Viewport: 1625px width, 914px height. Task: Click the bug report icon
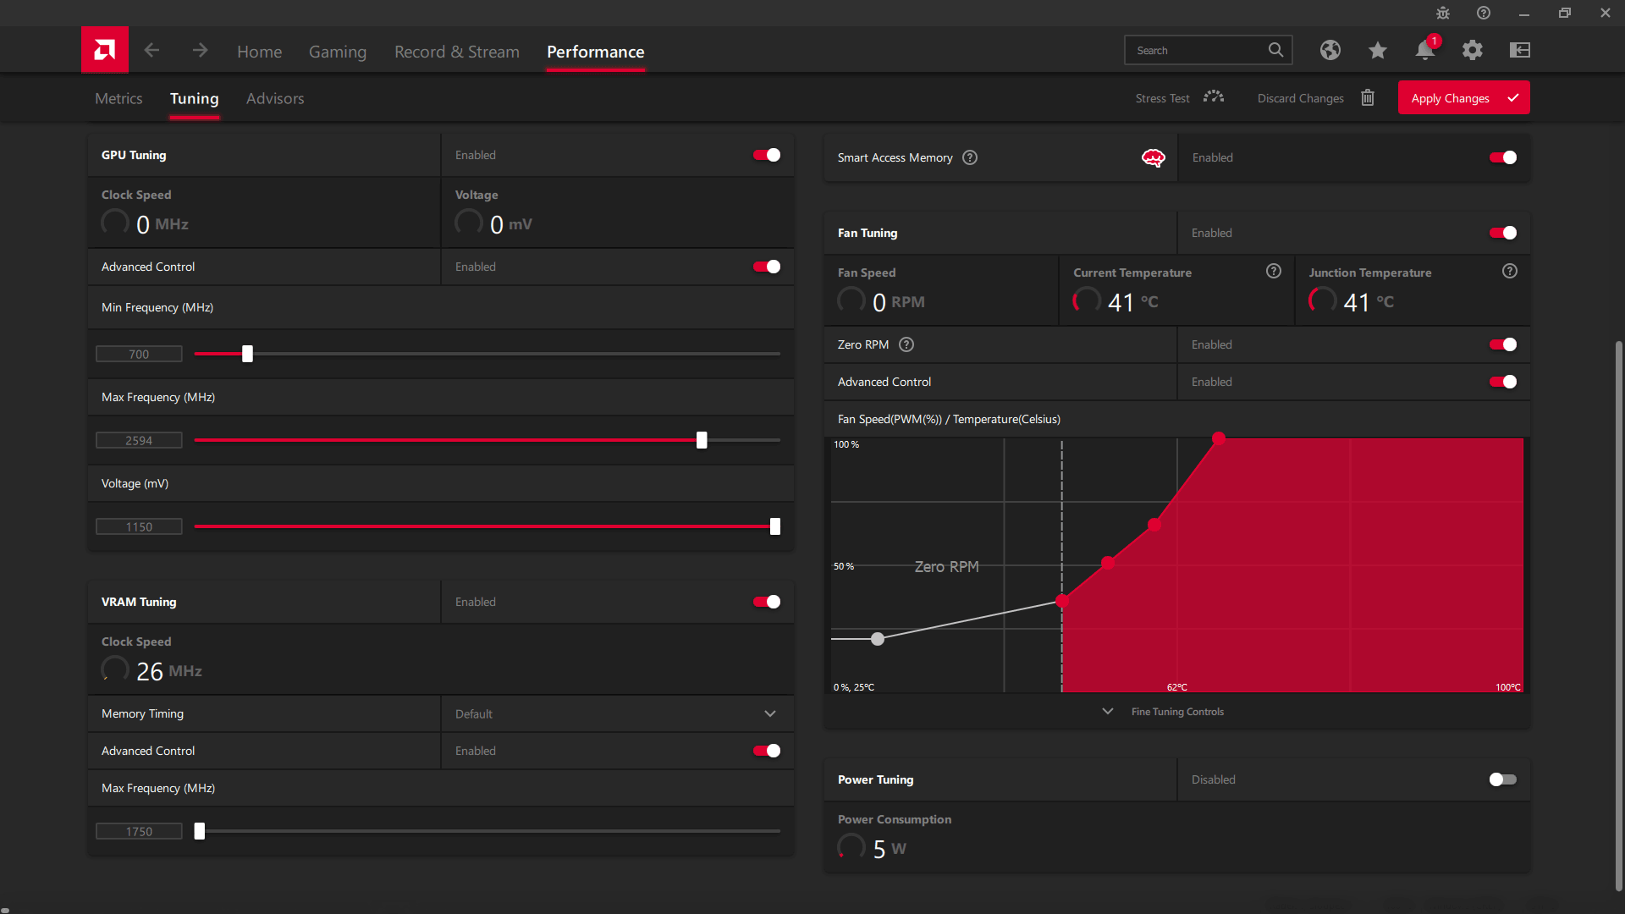(x=1443, y=13)
